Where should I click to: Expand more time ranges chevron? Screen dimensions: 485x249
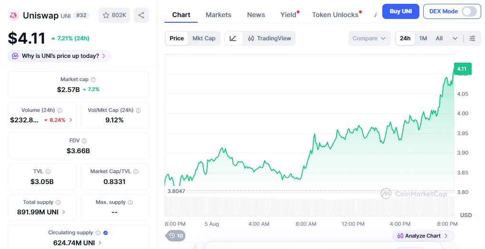455,38
